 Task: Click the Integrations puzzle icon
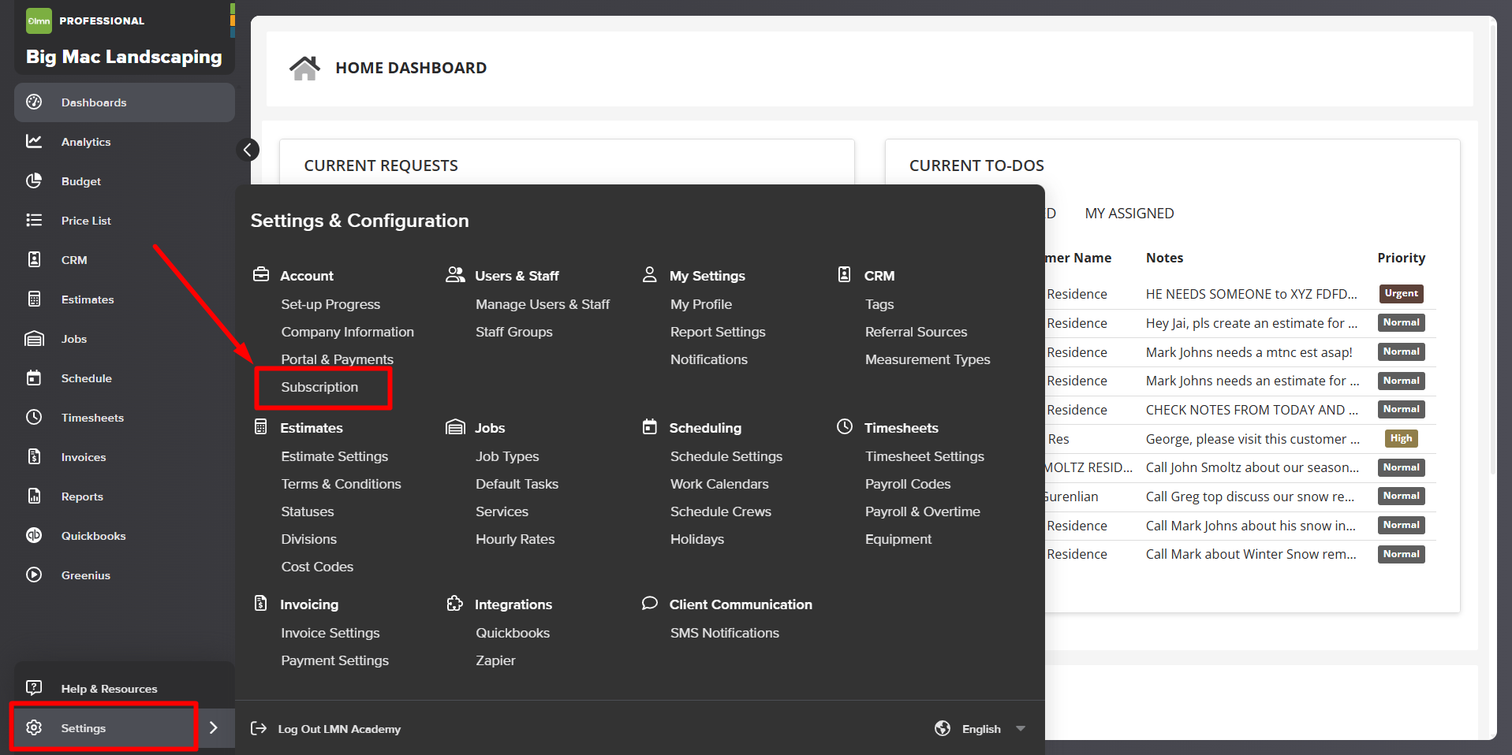(455, 603)
